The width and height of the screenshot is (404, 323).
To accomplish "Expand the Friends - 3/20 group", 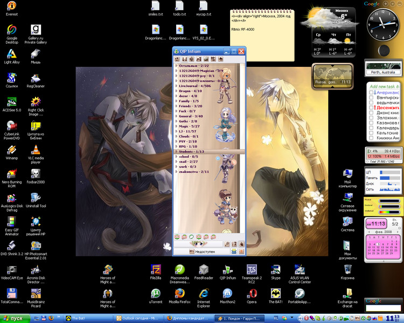I will (x=177, y=106).
